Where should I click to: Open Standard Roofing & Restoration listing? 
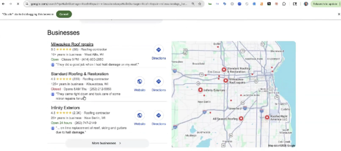(x=80, y=74)
